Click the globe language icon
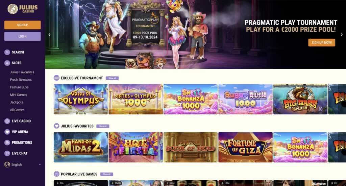This screenshot has width=346, height=186. [7, 164]
